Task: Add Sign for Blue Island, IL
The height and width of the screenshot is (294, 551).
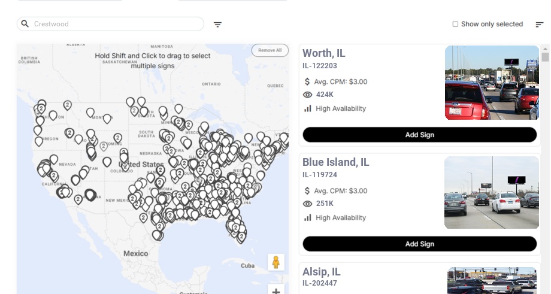Action: (419, 244)
